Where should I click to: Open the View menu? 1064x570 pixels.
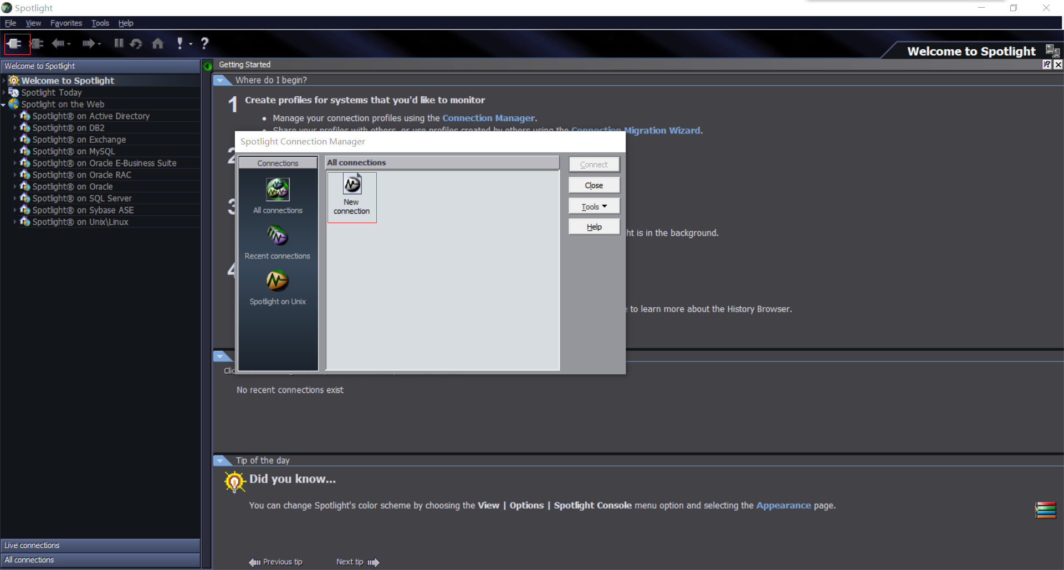[x=33, y=23]
